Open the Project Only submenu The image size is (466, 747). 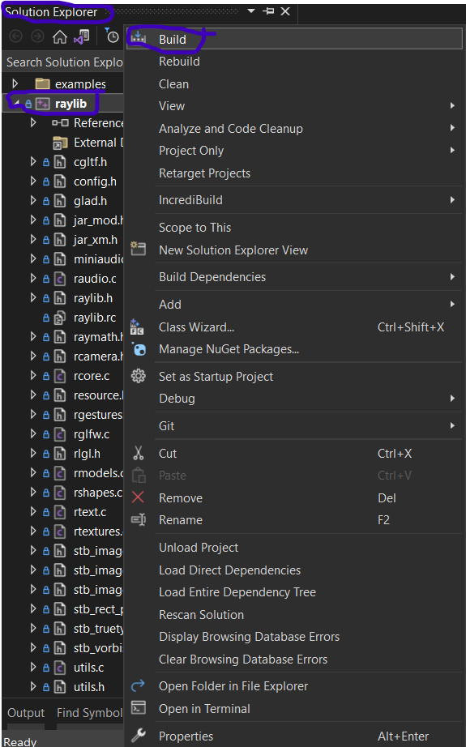pos(294,151)
